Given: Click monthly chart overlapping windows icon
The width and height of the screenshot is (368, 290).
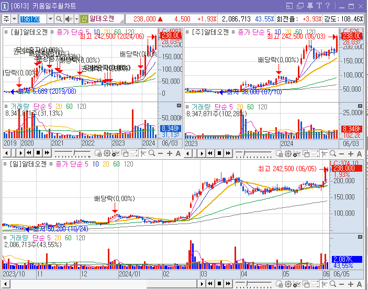Looking at the screenshot, I should (x=125, y=153).
